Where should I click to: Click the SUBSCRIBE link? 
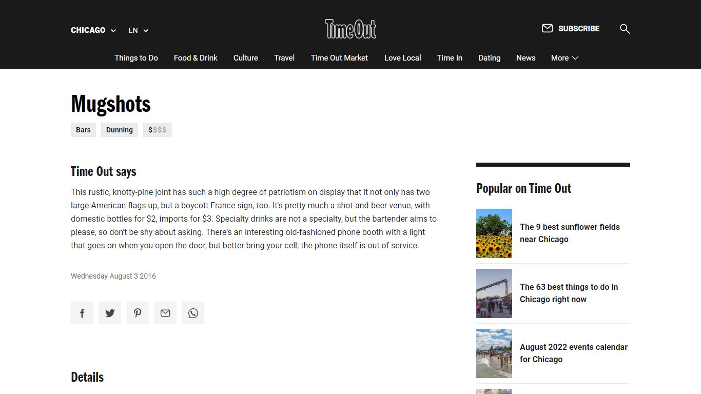579,29
